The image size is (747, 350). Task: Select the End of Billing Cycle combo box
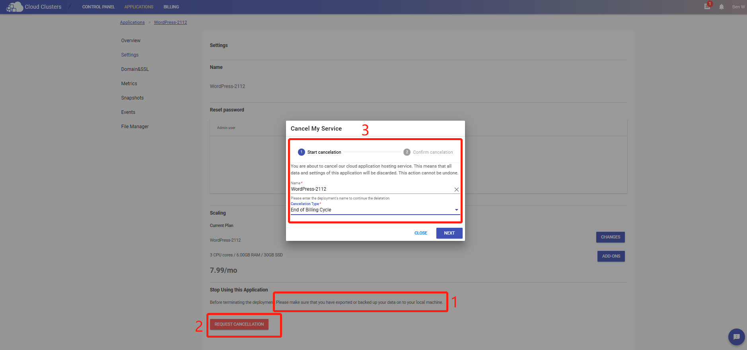tap(375, 210)
